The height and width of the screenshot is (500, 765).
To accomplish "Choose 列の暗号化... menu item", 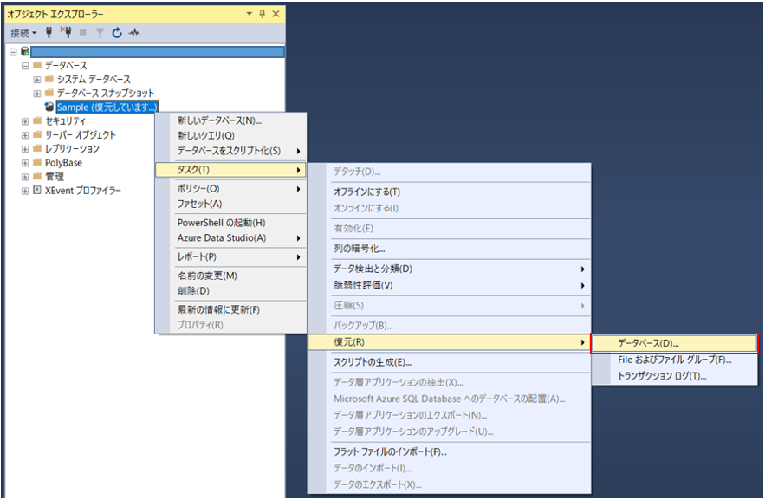I will click(x=450, y=249).
